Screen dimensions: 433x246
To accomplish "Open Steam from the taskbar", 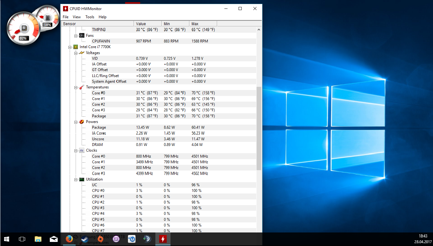I will [x=85, y=239].
